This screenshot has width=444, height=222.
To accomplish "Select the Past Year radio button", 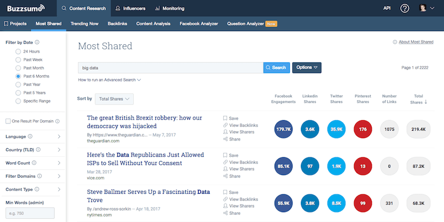I will [x=18, y=84].
